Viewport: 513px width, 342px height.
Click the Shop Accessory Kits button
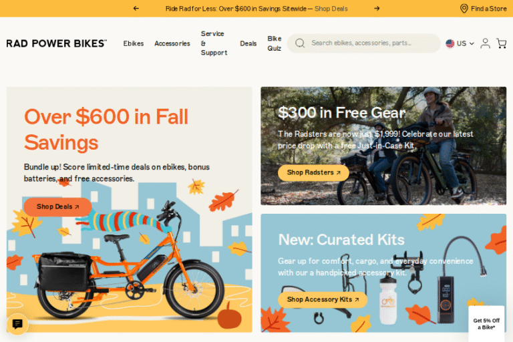point(323,299)
